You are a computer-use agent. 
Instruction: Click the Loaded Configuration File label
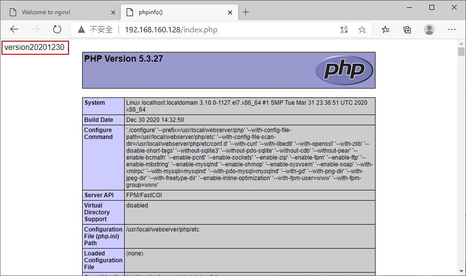pyautogui.click(x=103, y=260)
